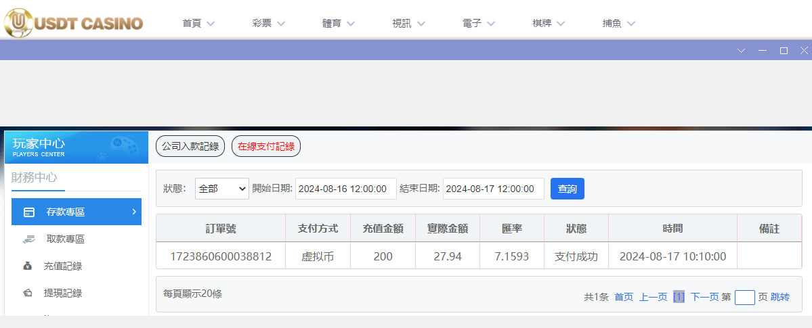Screen dimensions: 812x328
Task: Click the collapse chevron in purple bar
Action: 741,51
